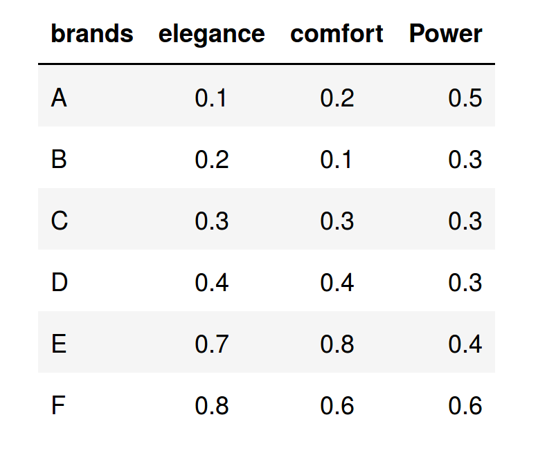Select the brand B row label
Image resolution: width=547 pixels, height=473 pixels.
point(59,160)
